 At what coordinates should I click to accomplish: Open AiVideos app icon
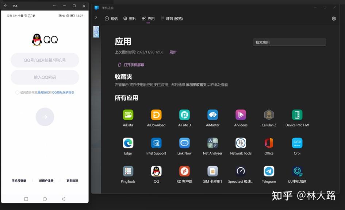(241, 115)
